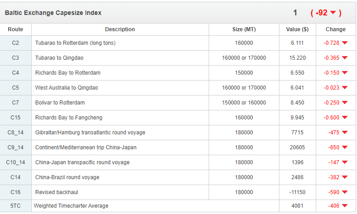Select value 1396 in C10_14 row
This screenshot has width=357, height=214.
[297, 162]
